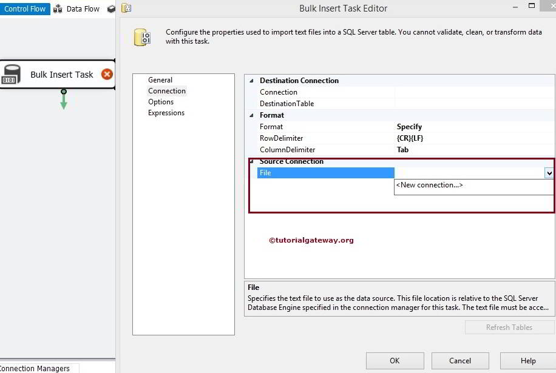Click the green precedence arrow below the task
Viewport: 556px width, 373px height.
[64, 101]
